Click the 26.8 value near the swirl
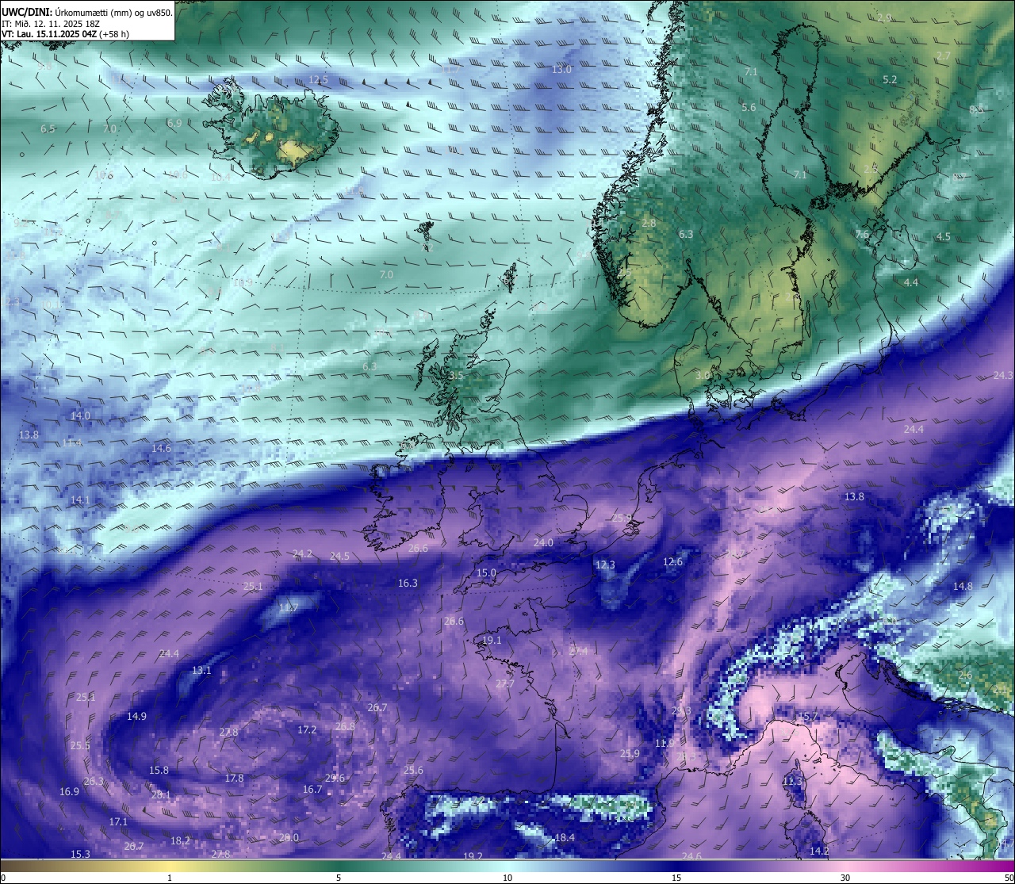This screenshot has width=1015, height=884. [345, 726]
